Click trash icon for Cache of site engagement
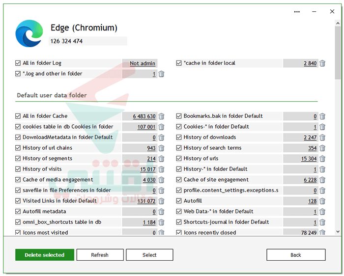The image size is (344, 276). click(322, 180)
